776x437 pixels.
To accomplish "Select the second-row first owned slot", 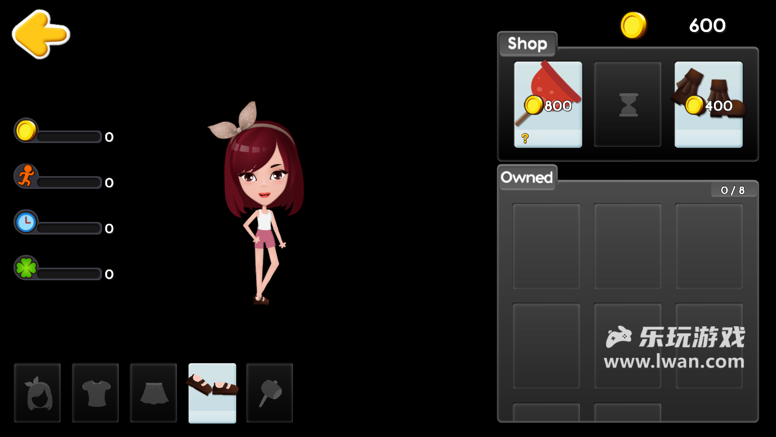I will 546,346.
